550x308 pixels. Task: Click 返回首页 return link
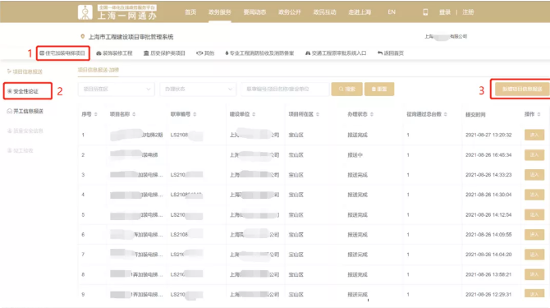click(391, 53)
